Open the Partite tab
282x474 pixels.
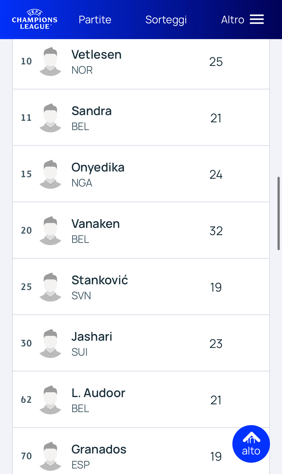[x=95, y=20]
